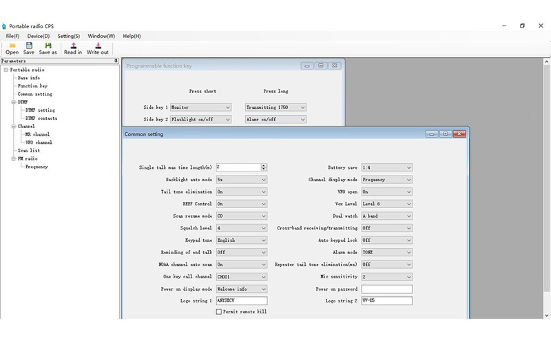
Task: Open Cross-band receiving/transmitting dropdown
Action: 387,228
